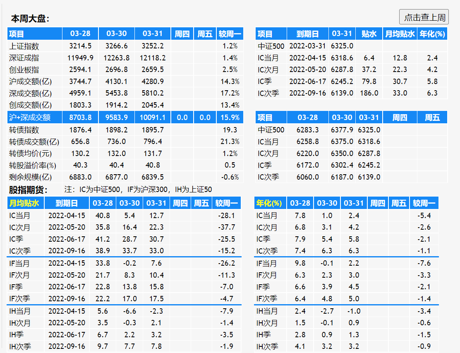
Task: Select the 10091.1 total turnover cell
Action: [153, 118]
